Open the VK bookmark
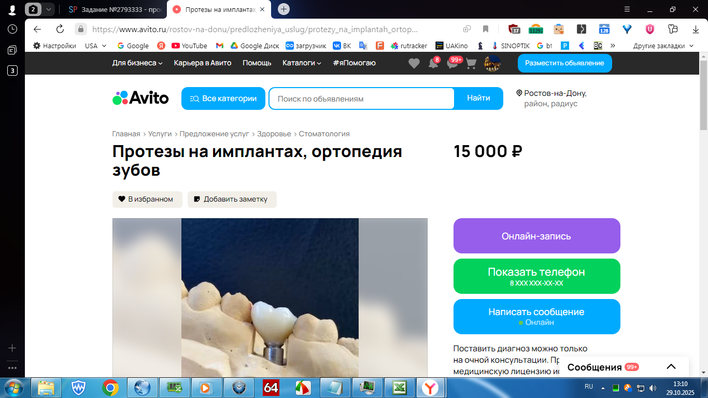708x398 pixels. pos(342,46)
